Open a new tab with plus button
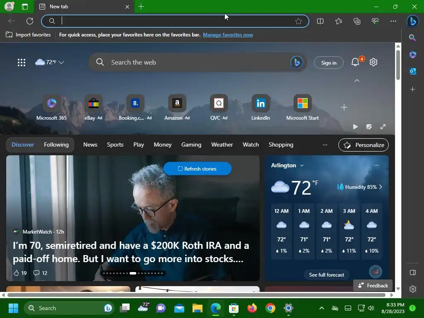 point(141,7)
